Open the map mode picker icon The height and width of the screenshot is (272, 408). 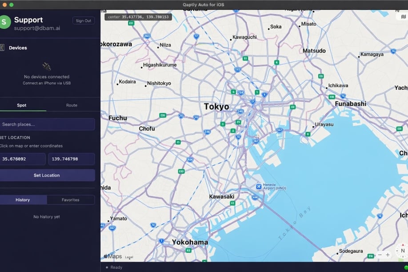(x=403, y=16)
